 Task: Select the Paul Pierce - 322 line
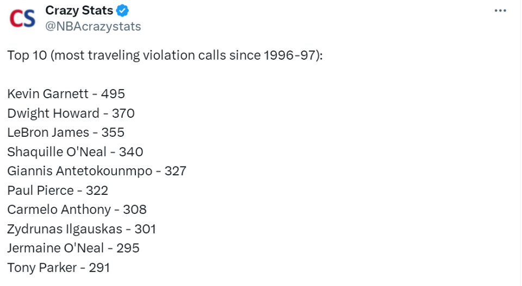[x=58, y=190]
